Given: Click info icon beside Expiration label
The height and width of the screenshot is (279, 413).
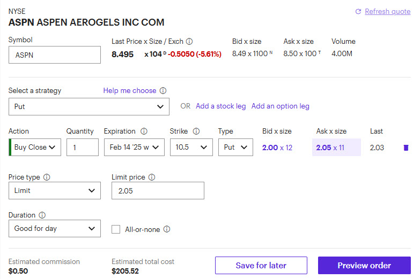Looking at the screenshot, I should click(x=144, y=131).
